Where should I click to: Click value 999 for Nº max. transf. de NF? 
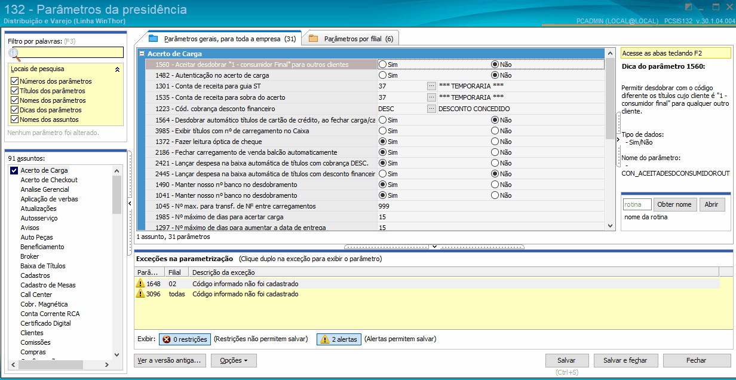pos(384,206)
